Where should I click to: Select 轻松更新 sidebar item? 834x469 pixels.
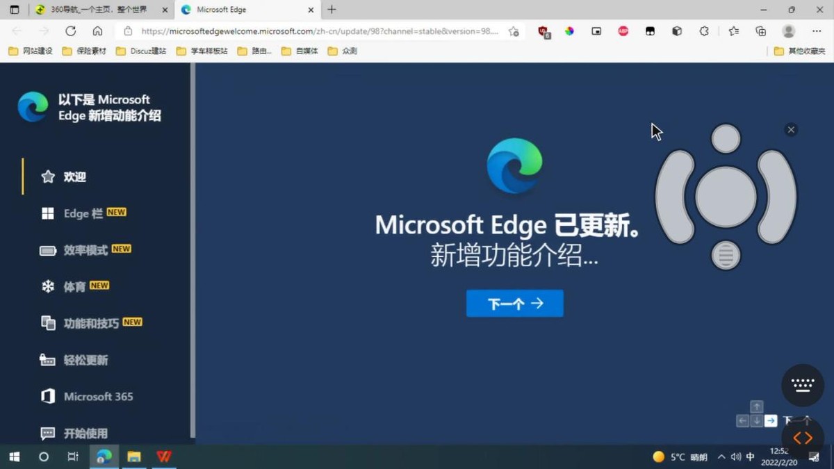[74, 360]
